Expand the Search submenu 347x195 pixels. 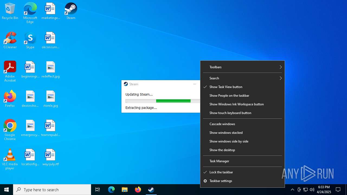pos(242,78)
